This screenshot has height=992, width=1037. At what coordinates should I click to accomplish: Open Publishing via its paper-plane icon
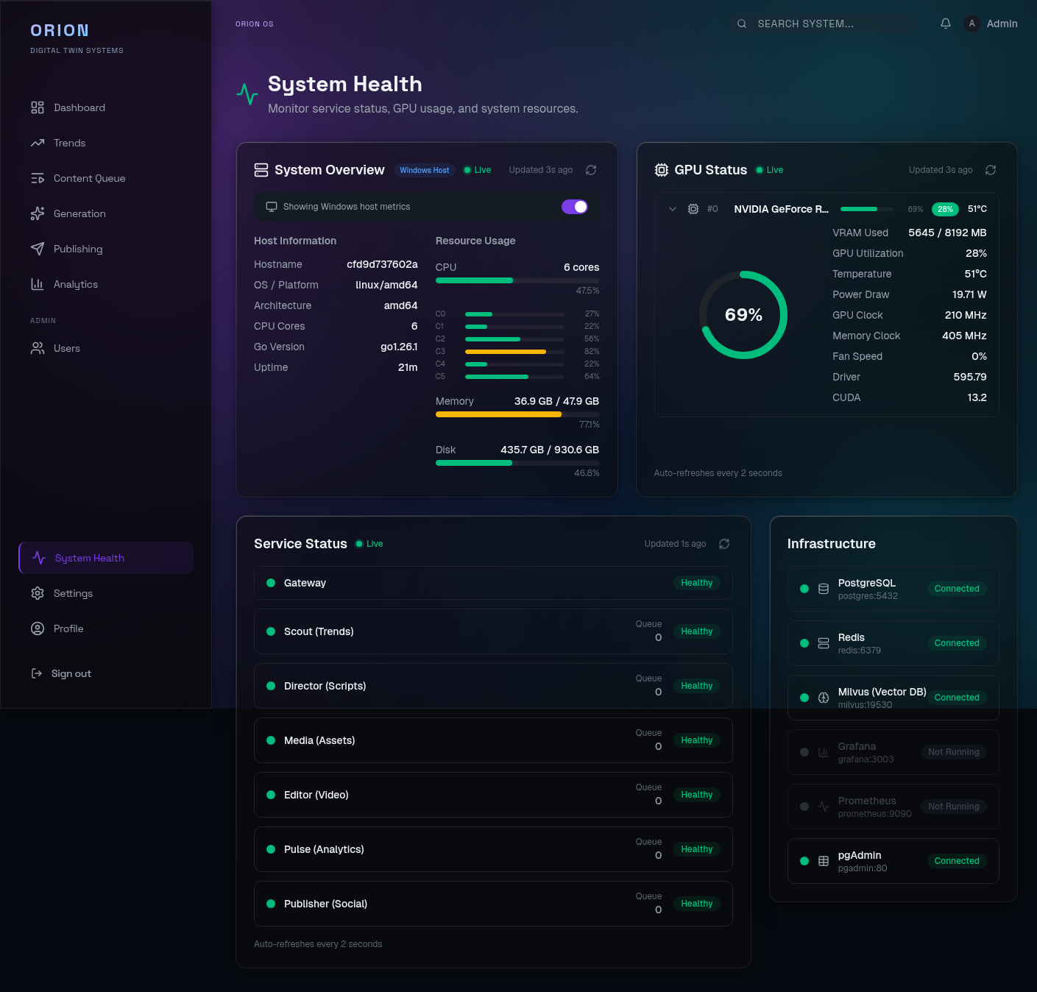tap(38, 249)
